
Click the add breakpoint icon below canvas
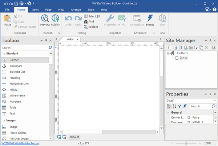[59, 137]
